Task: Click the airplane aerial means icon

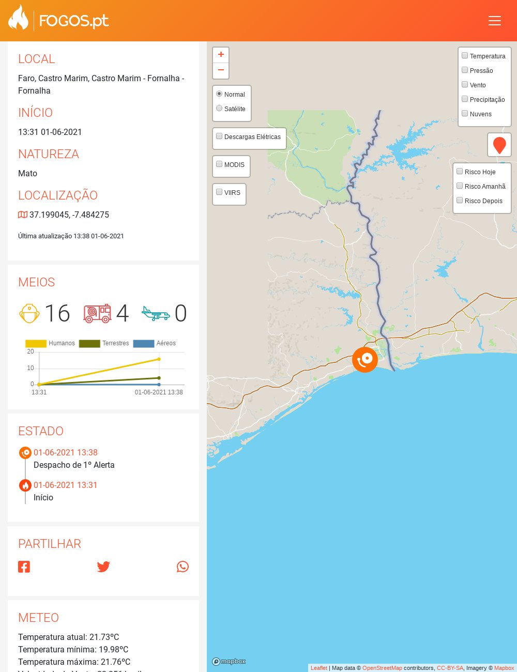Action: [x=156, y=313]
